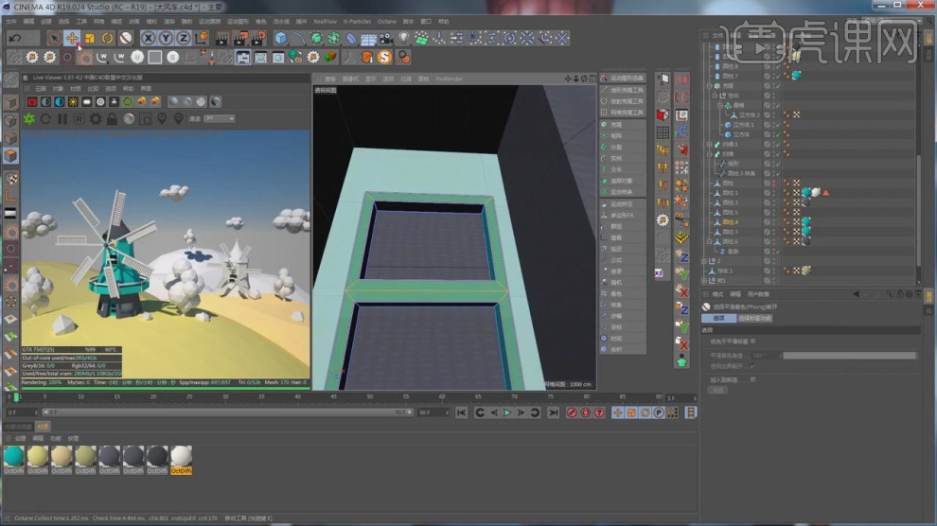Activate the Rotate tool
The width and height of the screenshot is (937, 526).
[x=107, y=39]
